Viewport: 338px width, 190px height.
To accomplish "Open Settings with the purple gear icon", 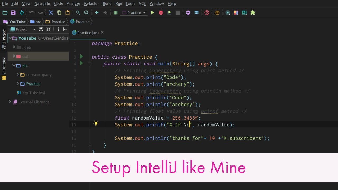I will point(188,12).
